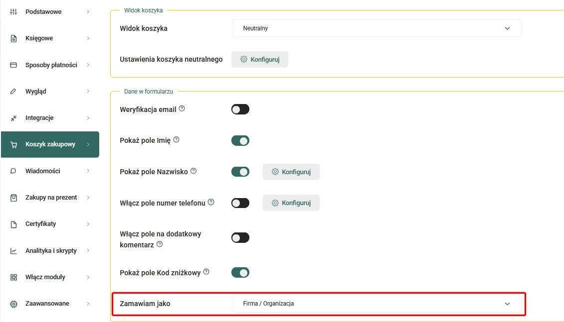Enable the Weryfikacja email toggle
564x322 pixels.
click(240, 109)
